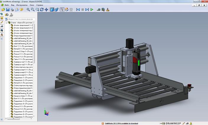
Task: Click the component tree horizontal scrollbar
Action: click(x=14, y=119)
